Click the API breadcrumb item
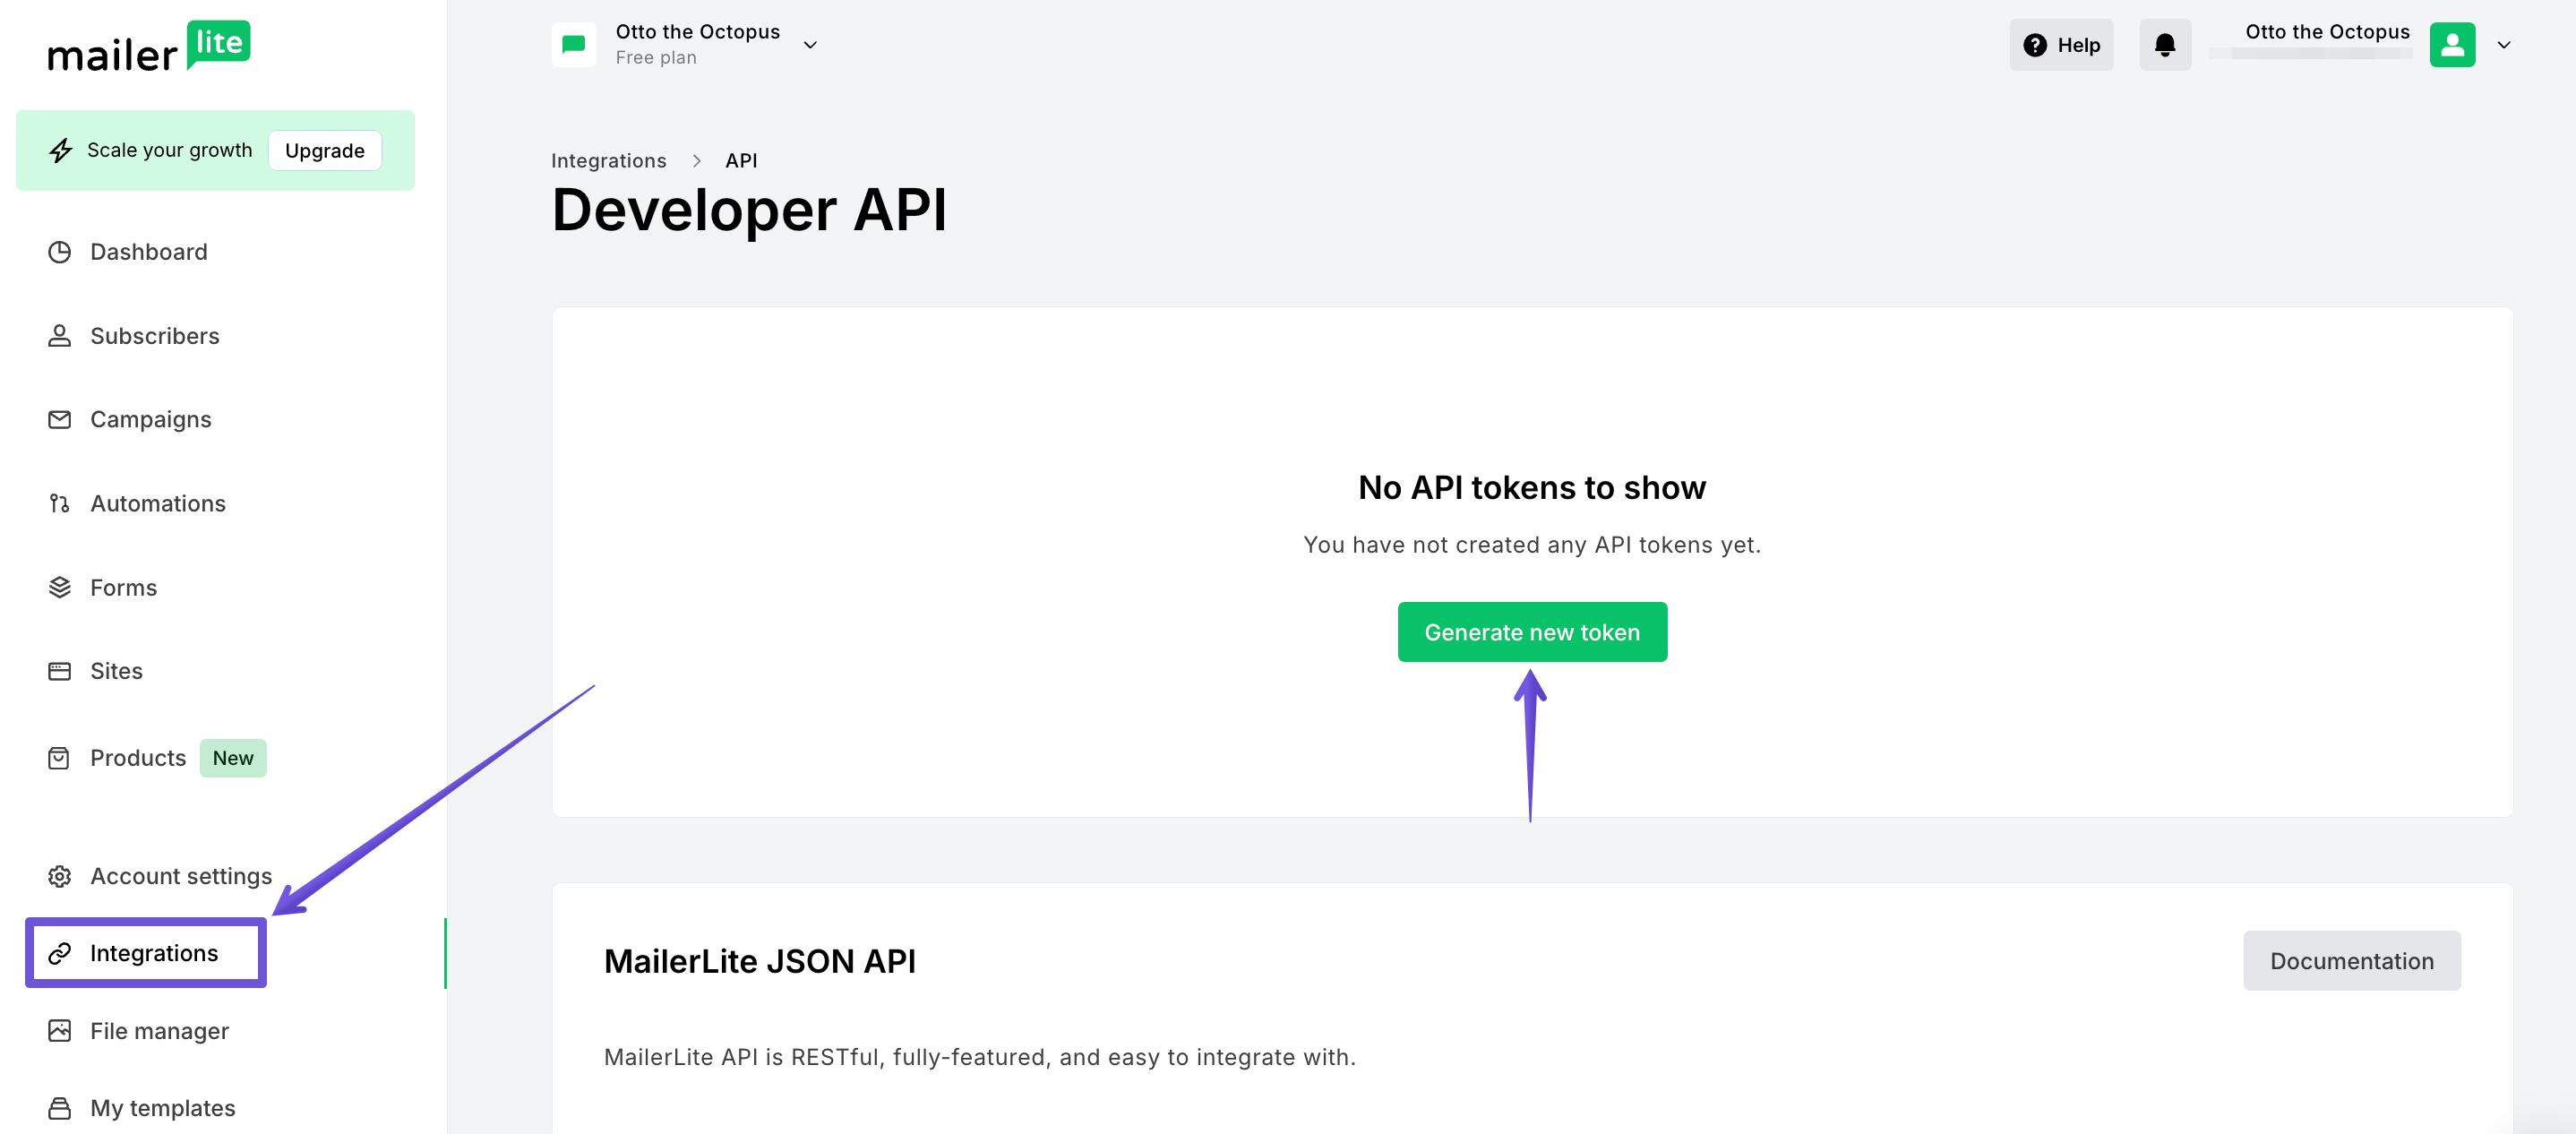This screenshot has width=2576, height=1134. [741, 161]
